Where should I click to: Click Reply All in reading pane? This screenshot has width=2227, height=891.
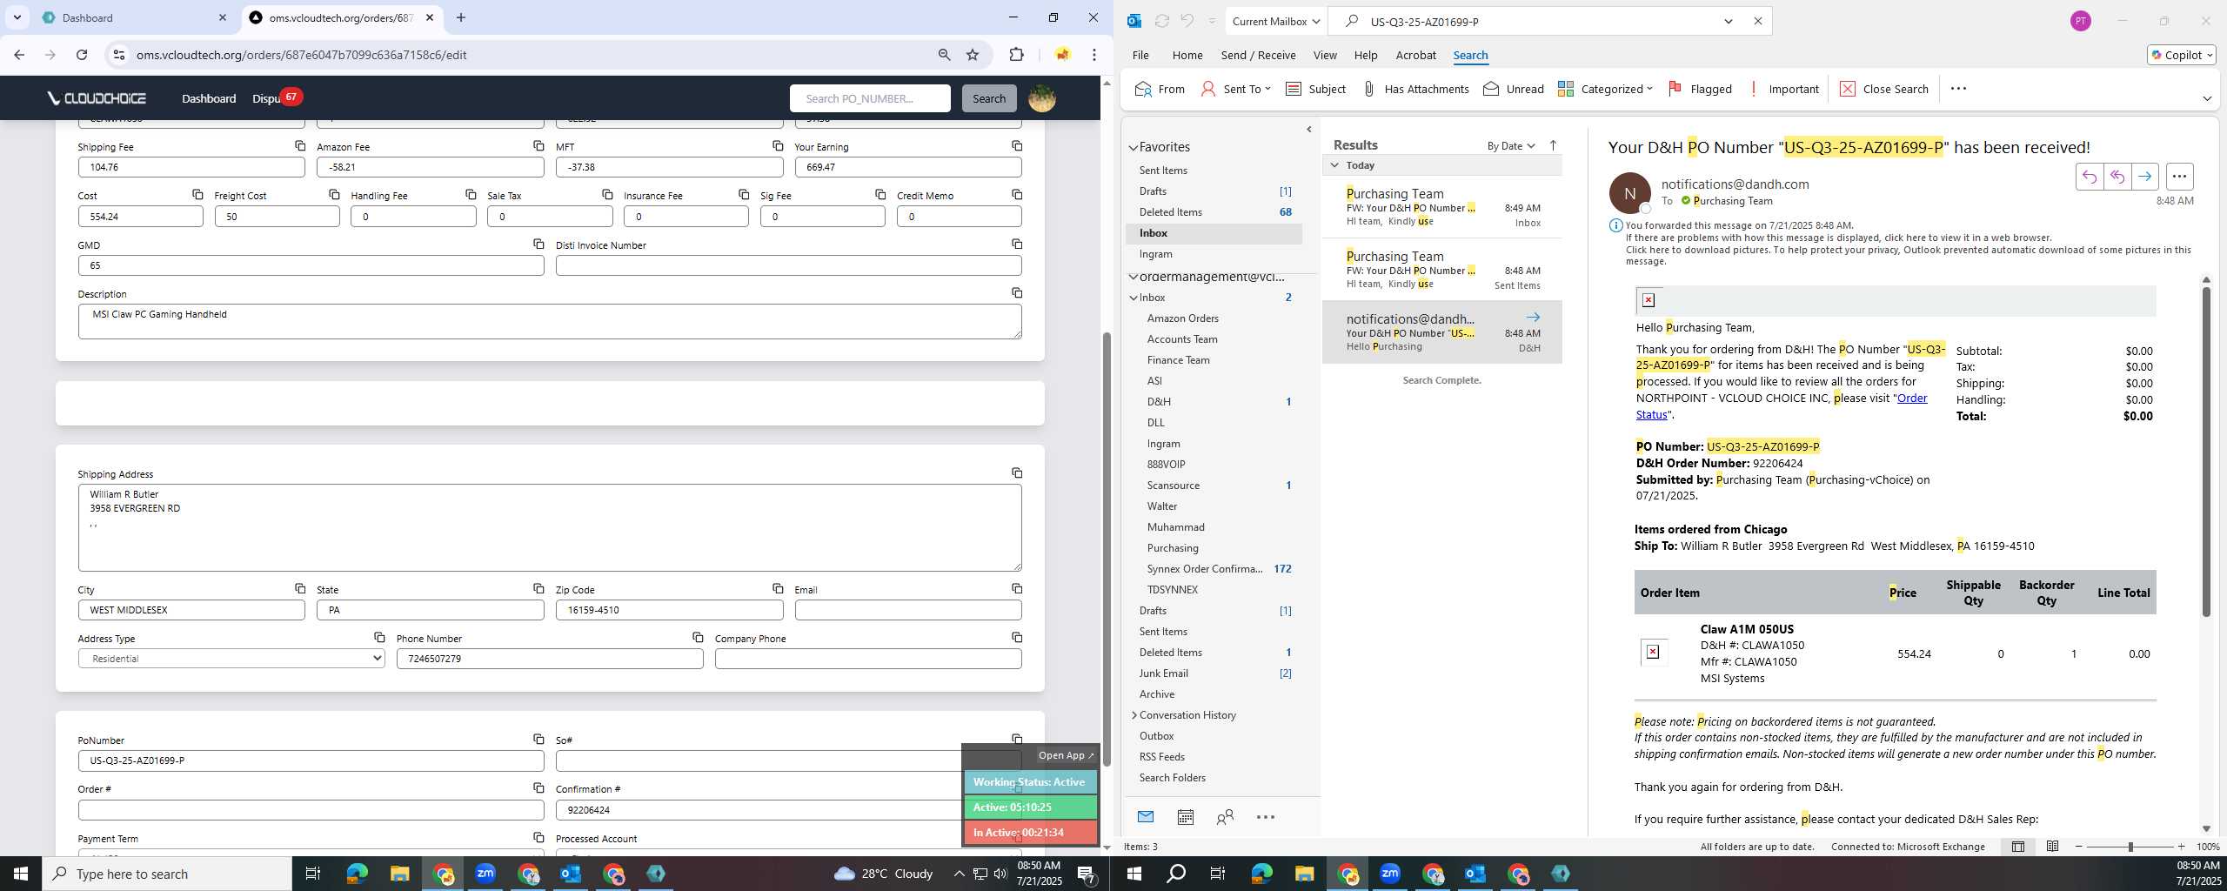[x=2117, y=177]
